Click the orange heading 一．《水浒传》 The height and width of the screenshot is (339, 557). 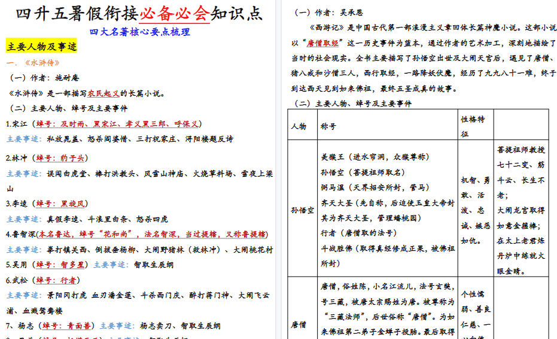point(33,63)
